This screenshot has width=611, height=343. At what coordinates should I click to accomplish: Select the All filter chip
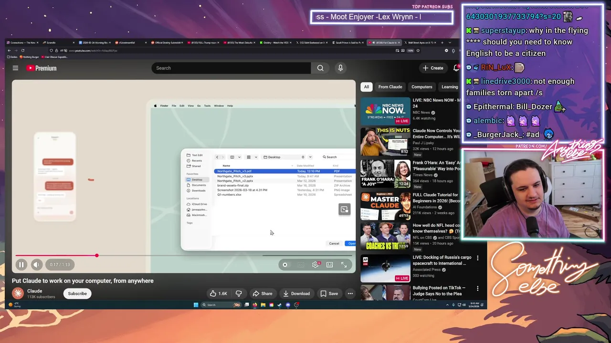[x=366, y=87]
